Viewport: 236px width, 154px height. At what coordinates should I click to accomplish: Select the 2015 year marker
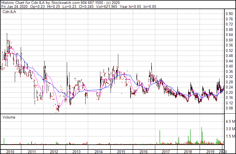tap(121, 152)
